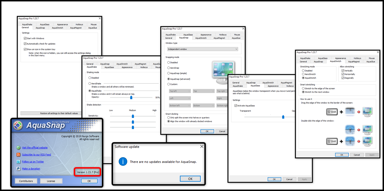
Task: Select the AeroShake radio option
Action: click(x=90, y=84)
